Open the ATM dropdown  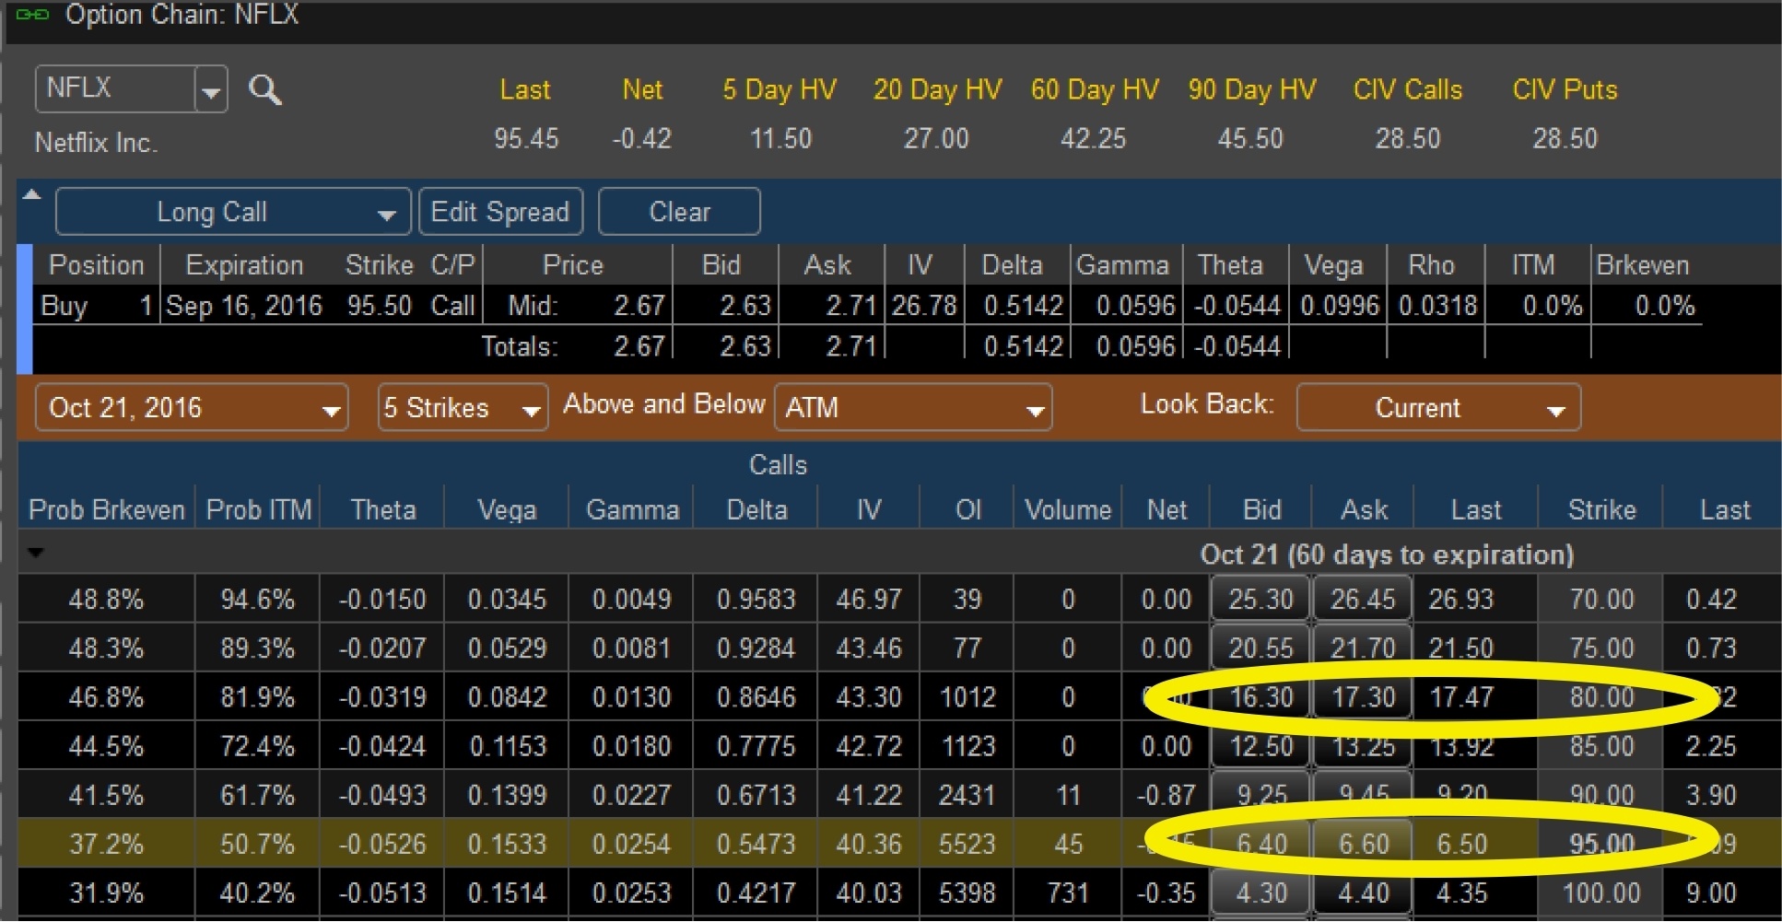[913, 408]
